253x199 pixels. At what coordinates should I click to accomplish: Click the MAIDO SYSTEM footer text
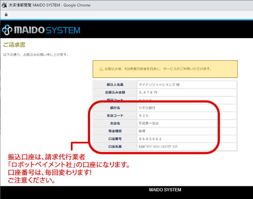click(165, 190)
